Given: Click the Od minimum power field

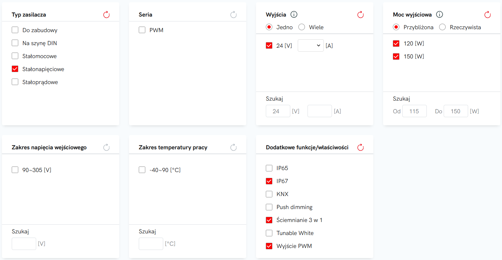Looking at the screenshot, I should (x=414, y=111).
